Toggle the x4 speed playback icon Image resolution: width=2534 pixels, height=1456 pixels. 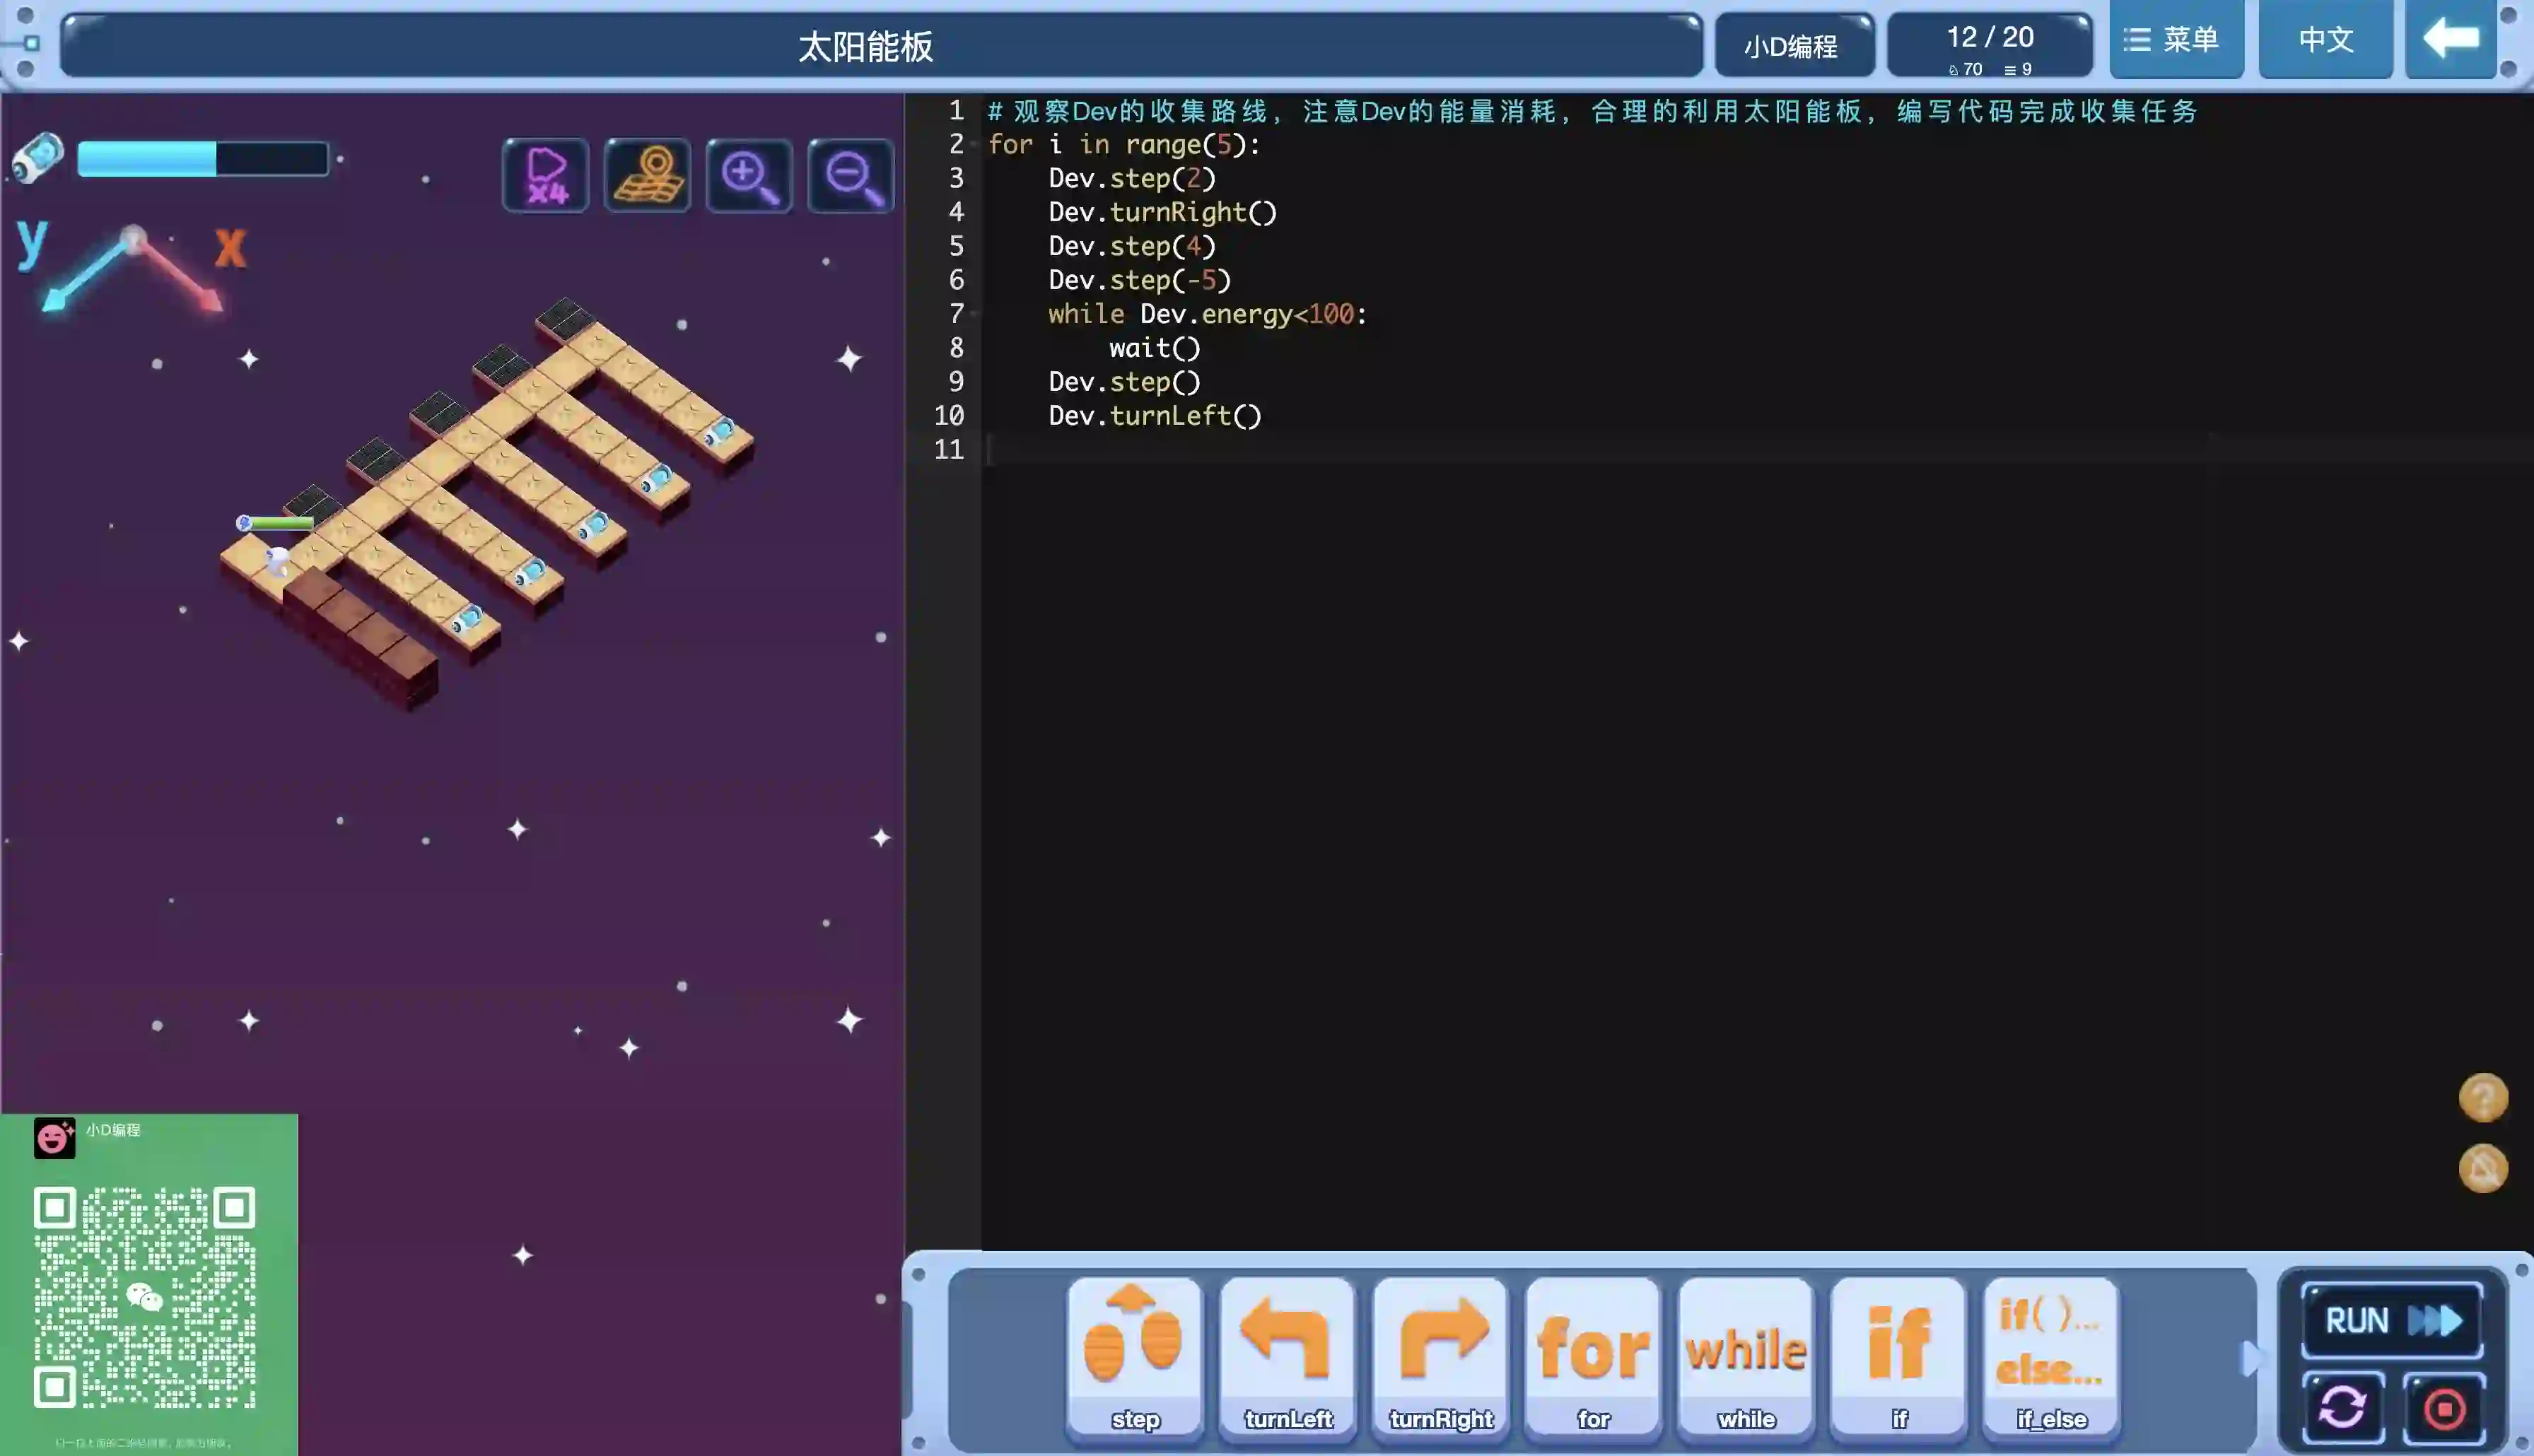point(546,176)
